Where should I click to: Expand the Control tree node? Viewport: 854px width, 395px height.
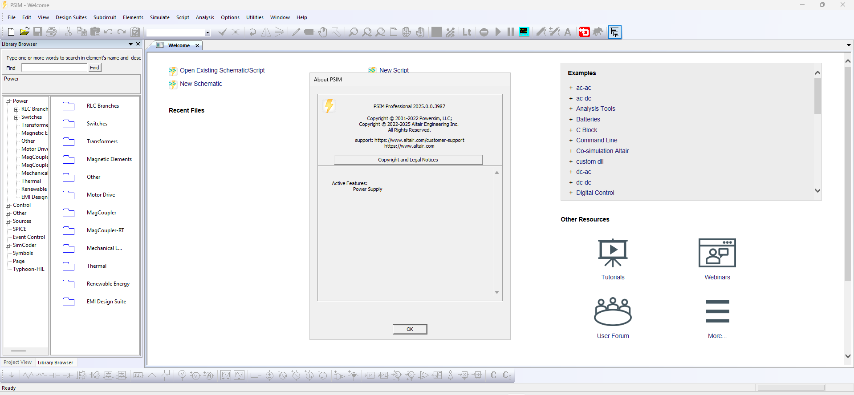8,206
